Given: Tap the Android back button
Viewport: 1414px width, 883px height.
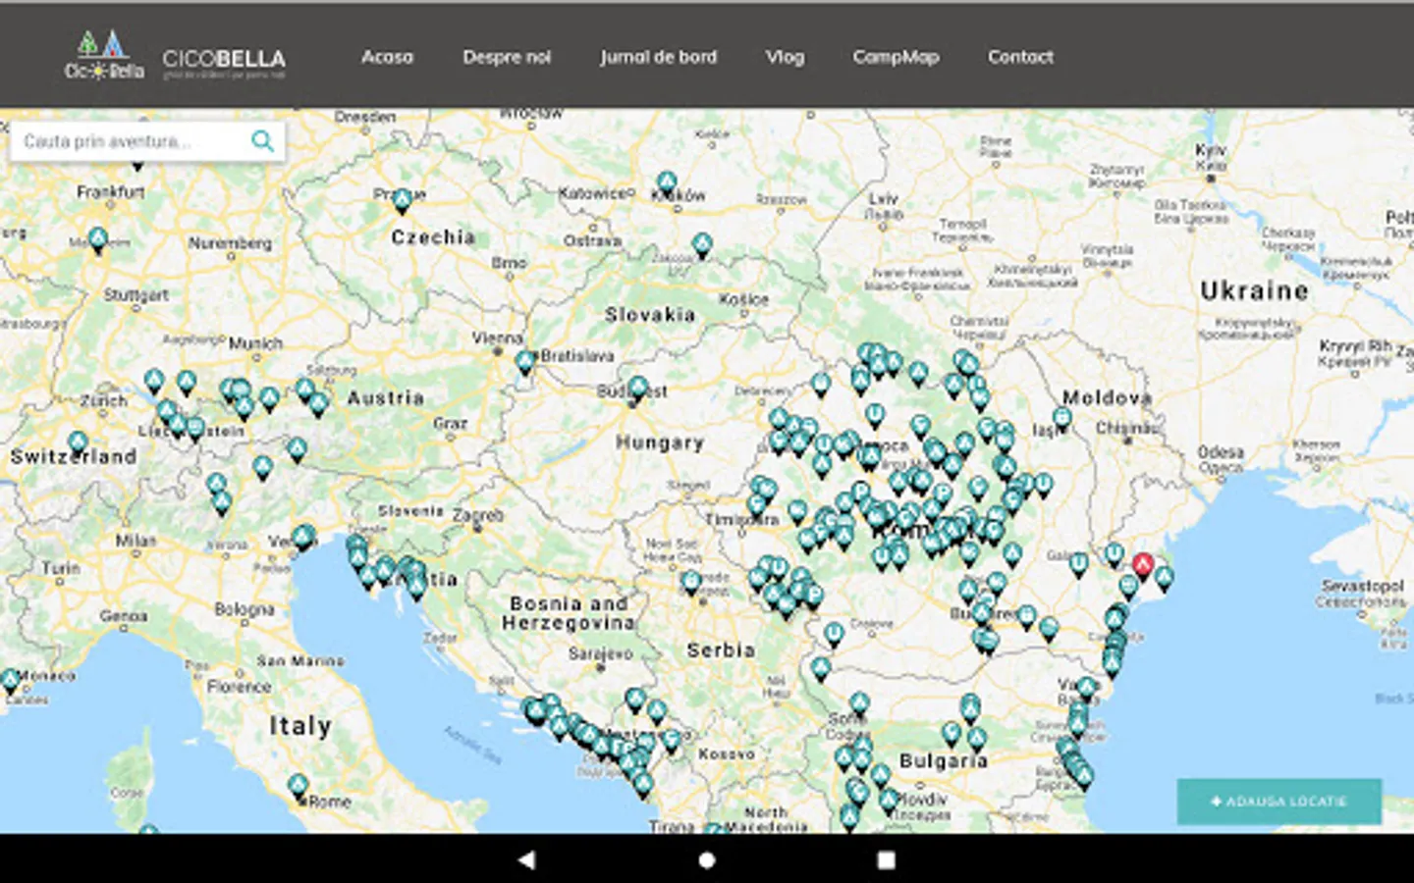Looking at the screenshot, I should [527, 859].
